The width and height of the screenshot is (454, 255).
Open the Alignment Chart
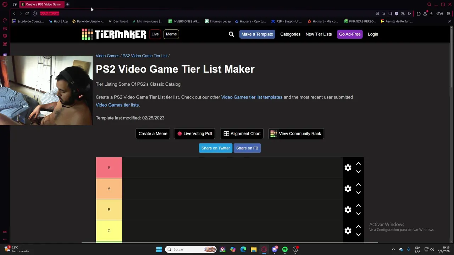click(242, 134)
